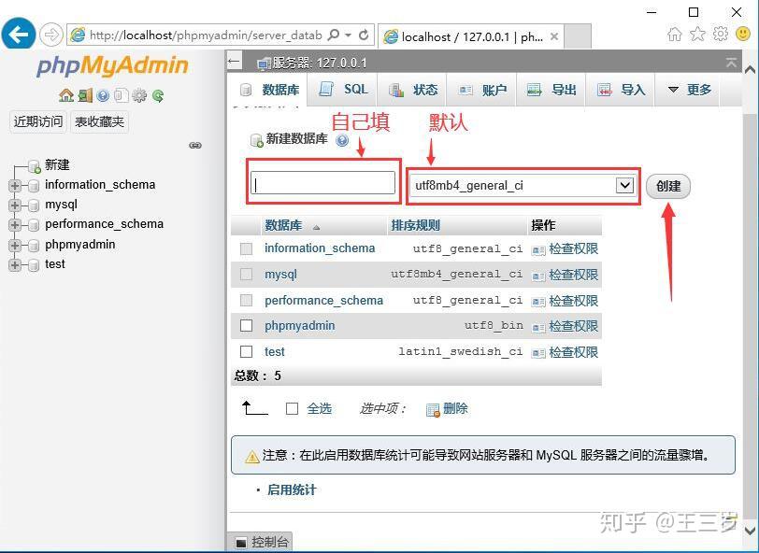
Task: Switch to the 数据库 tab
Action: pos(268,90)
